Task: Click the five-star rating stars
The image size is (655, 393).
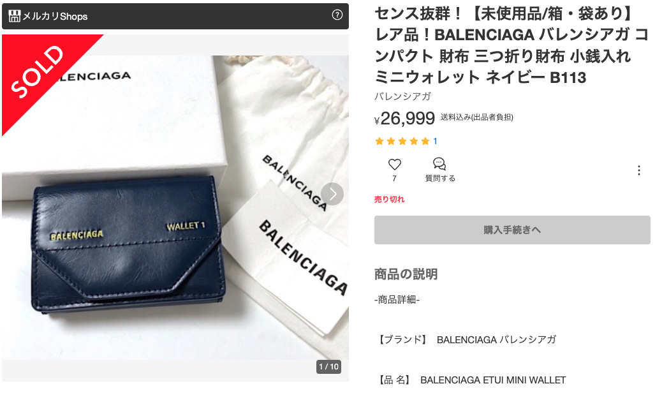Action: pyautogui.click(x=402, y=141)
